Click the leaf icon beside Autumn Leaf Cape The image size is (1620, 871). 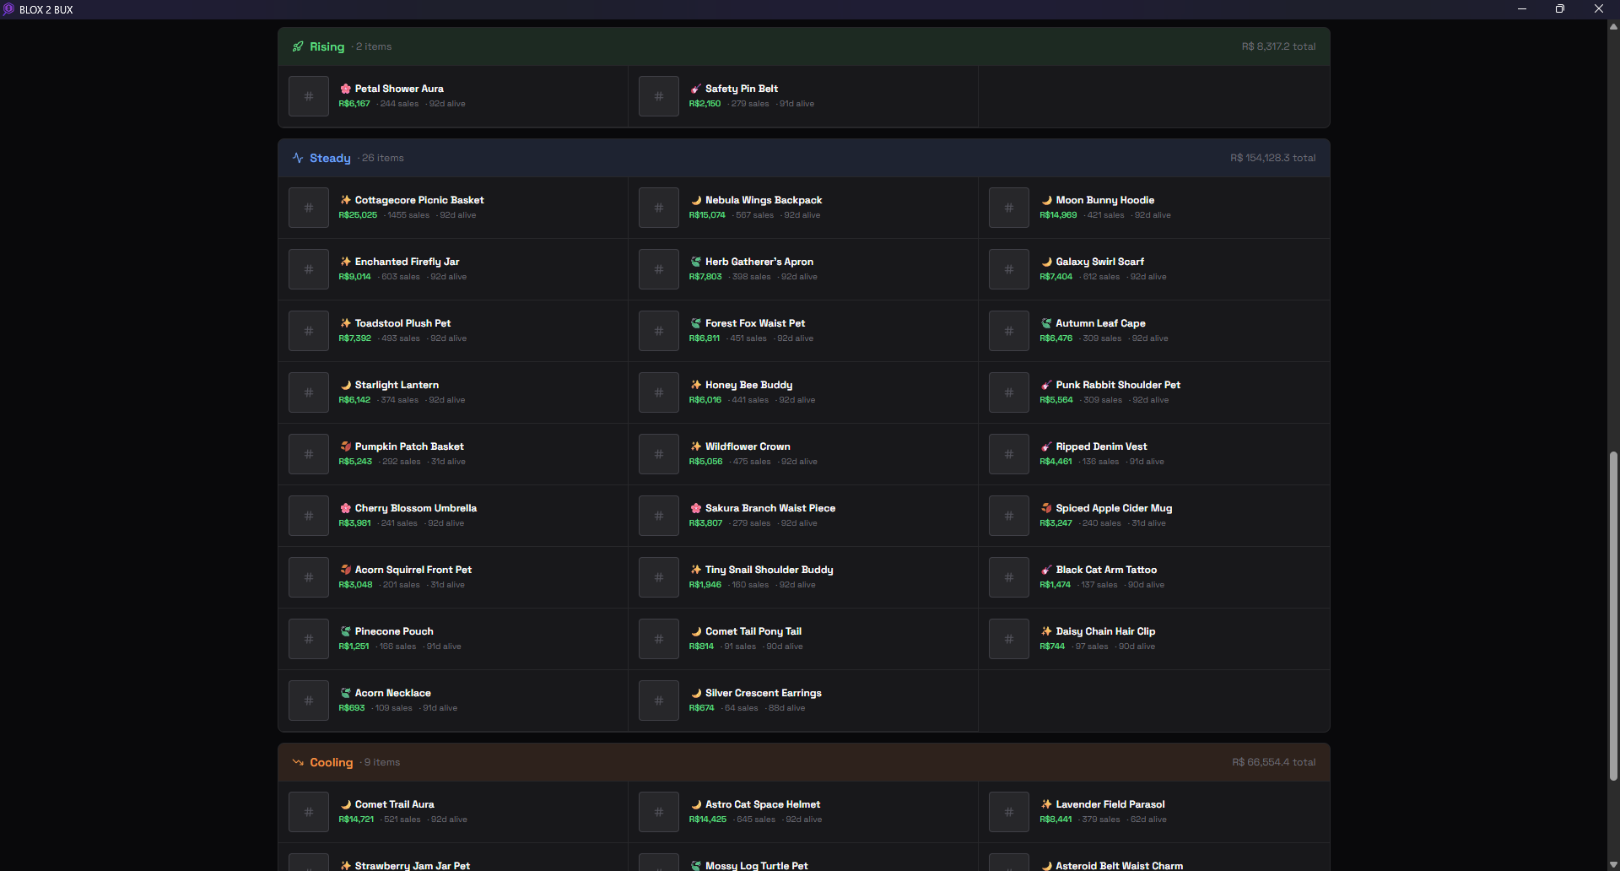point(1046,323)
